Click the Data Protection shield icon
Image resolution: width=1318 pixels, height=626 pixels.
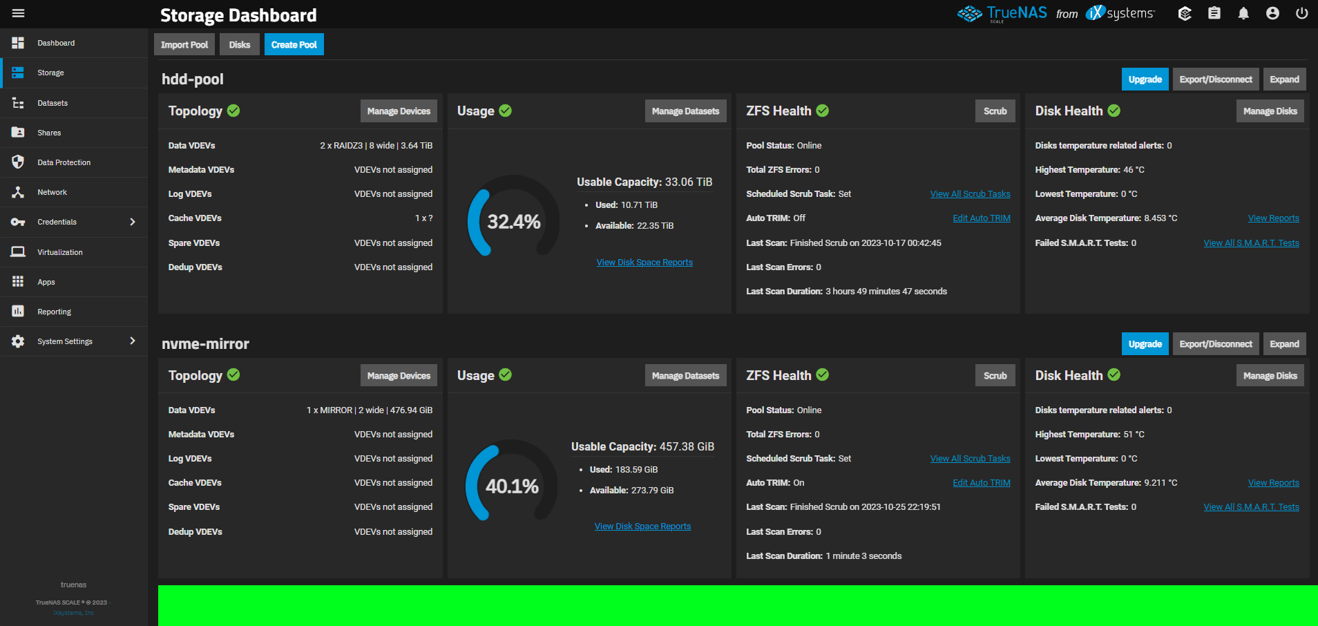tap(18, 162)
